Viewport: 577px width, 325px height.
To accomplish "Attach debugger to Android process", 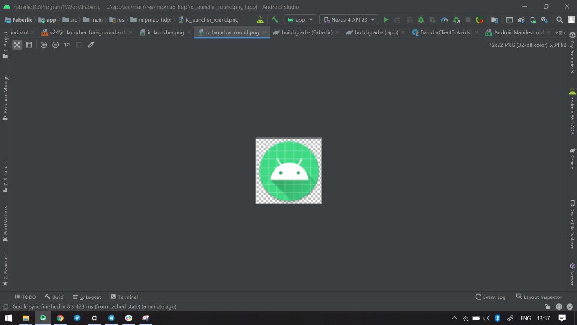I will [456, 19].
